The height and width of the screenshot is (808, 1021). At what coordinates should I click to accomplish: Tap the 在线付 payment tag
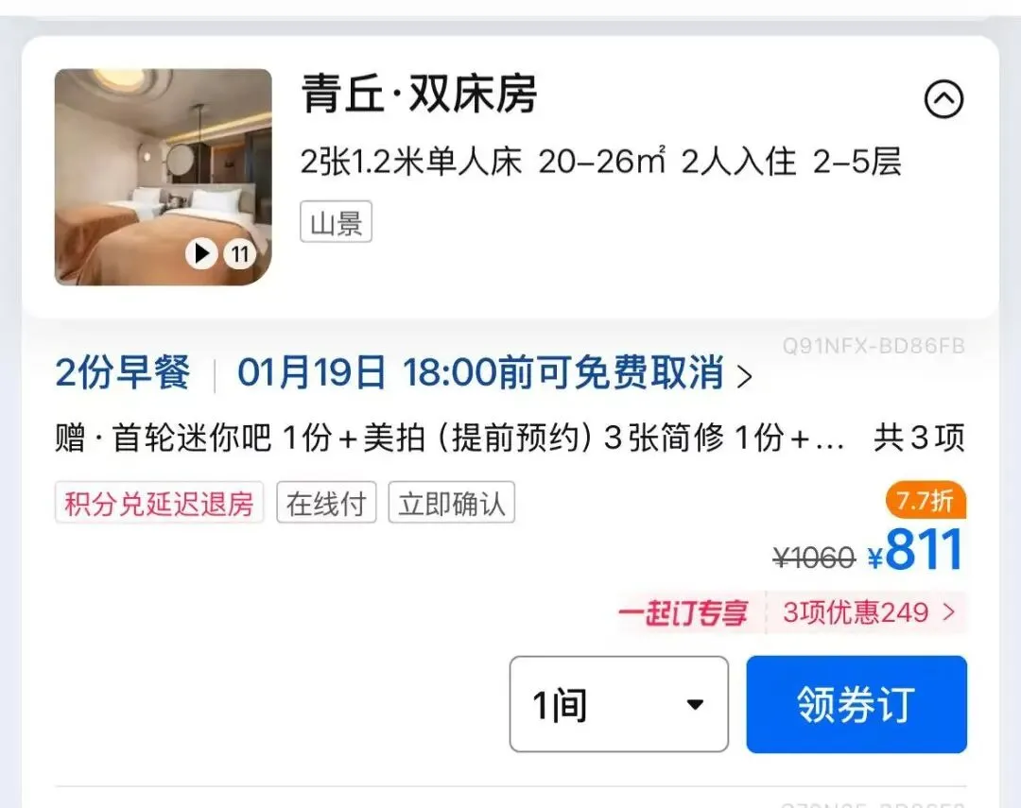tap(326, 503)
